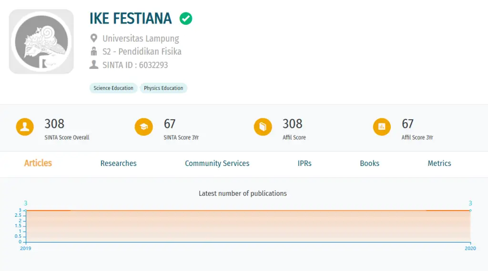This screenshot has width=488, height=271.
Task: Select the Articles tab
Action: pos(38,163)
